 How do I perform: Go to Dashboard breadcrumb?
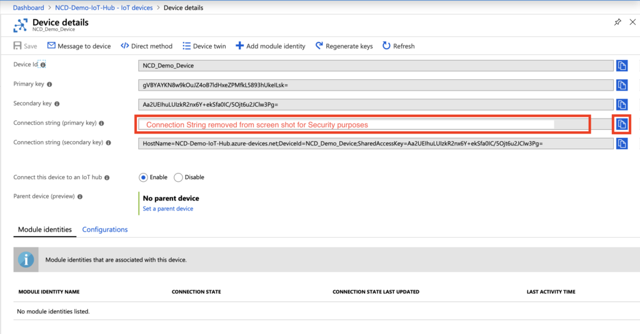tap(29, 7)
